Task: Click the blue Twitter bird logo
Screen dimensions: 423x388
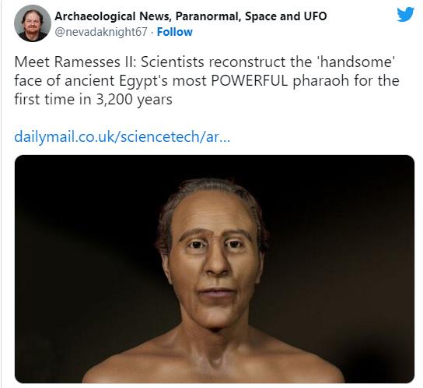Action: pyautogui.click(x=405, y=14)
